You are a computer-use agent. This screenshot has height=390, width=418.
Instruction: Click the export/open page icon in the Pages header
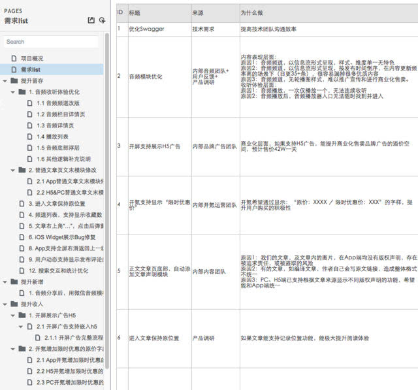91,20
